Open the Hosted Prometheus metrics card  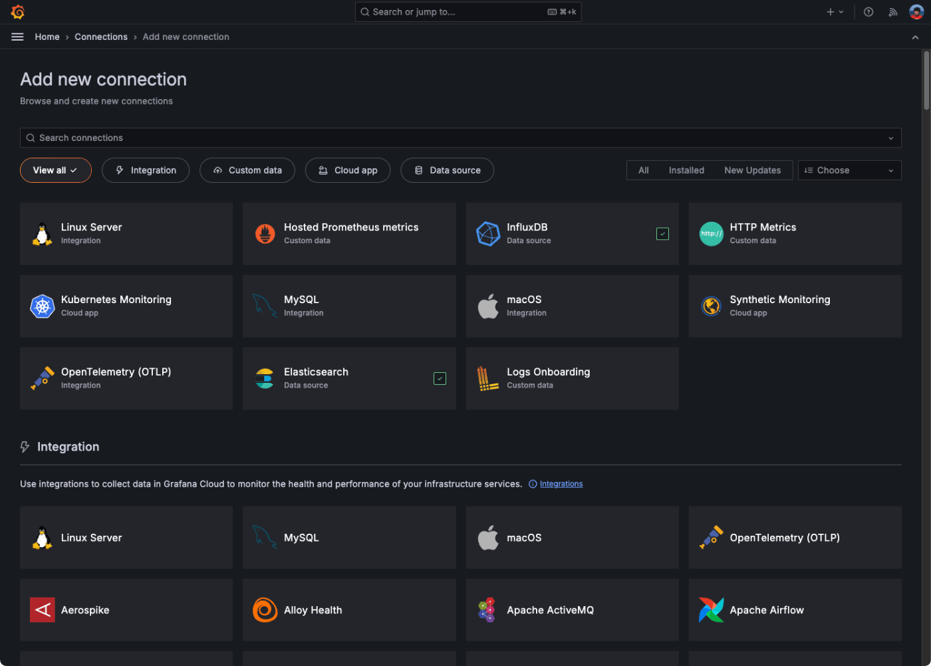(349, 234)
